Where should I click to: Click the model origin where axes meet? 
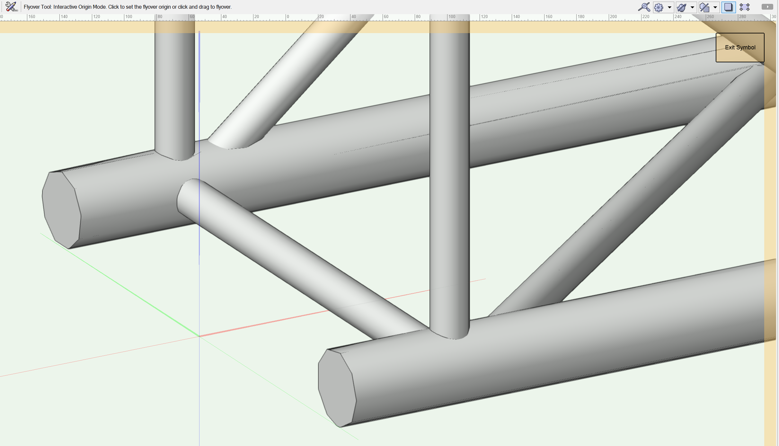[199, 336]
